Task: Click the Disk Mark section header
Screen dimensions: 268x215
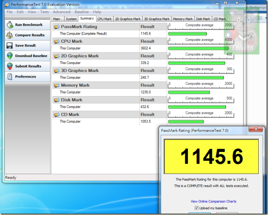Action: click(x=110, y=100)
